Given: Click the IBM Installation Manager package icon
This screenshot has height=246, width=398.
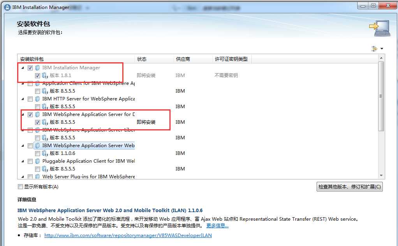Looking at the screenshot, I should [37, 68].
